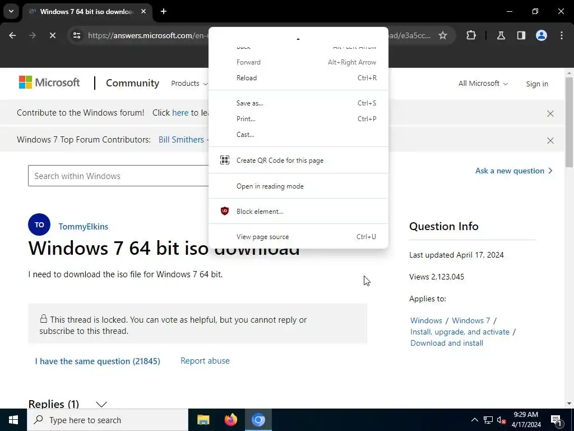Viewport: 574px width, 431px height.
Task: Open the notification center icon
Action: tap(556, 421)
